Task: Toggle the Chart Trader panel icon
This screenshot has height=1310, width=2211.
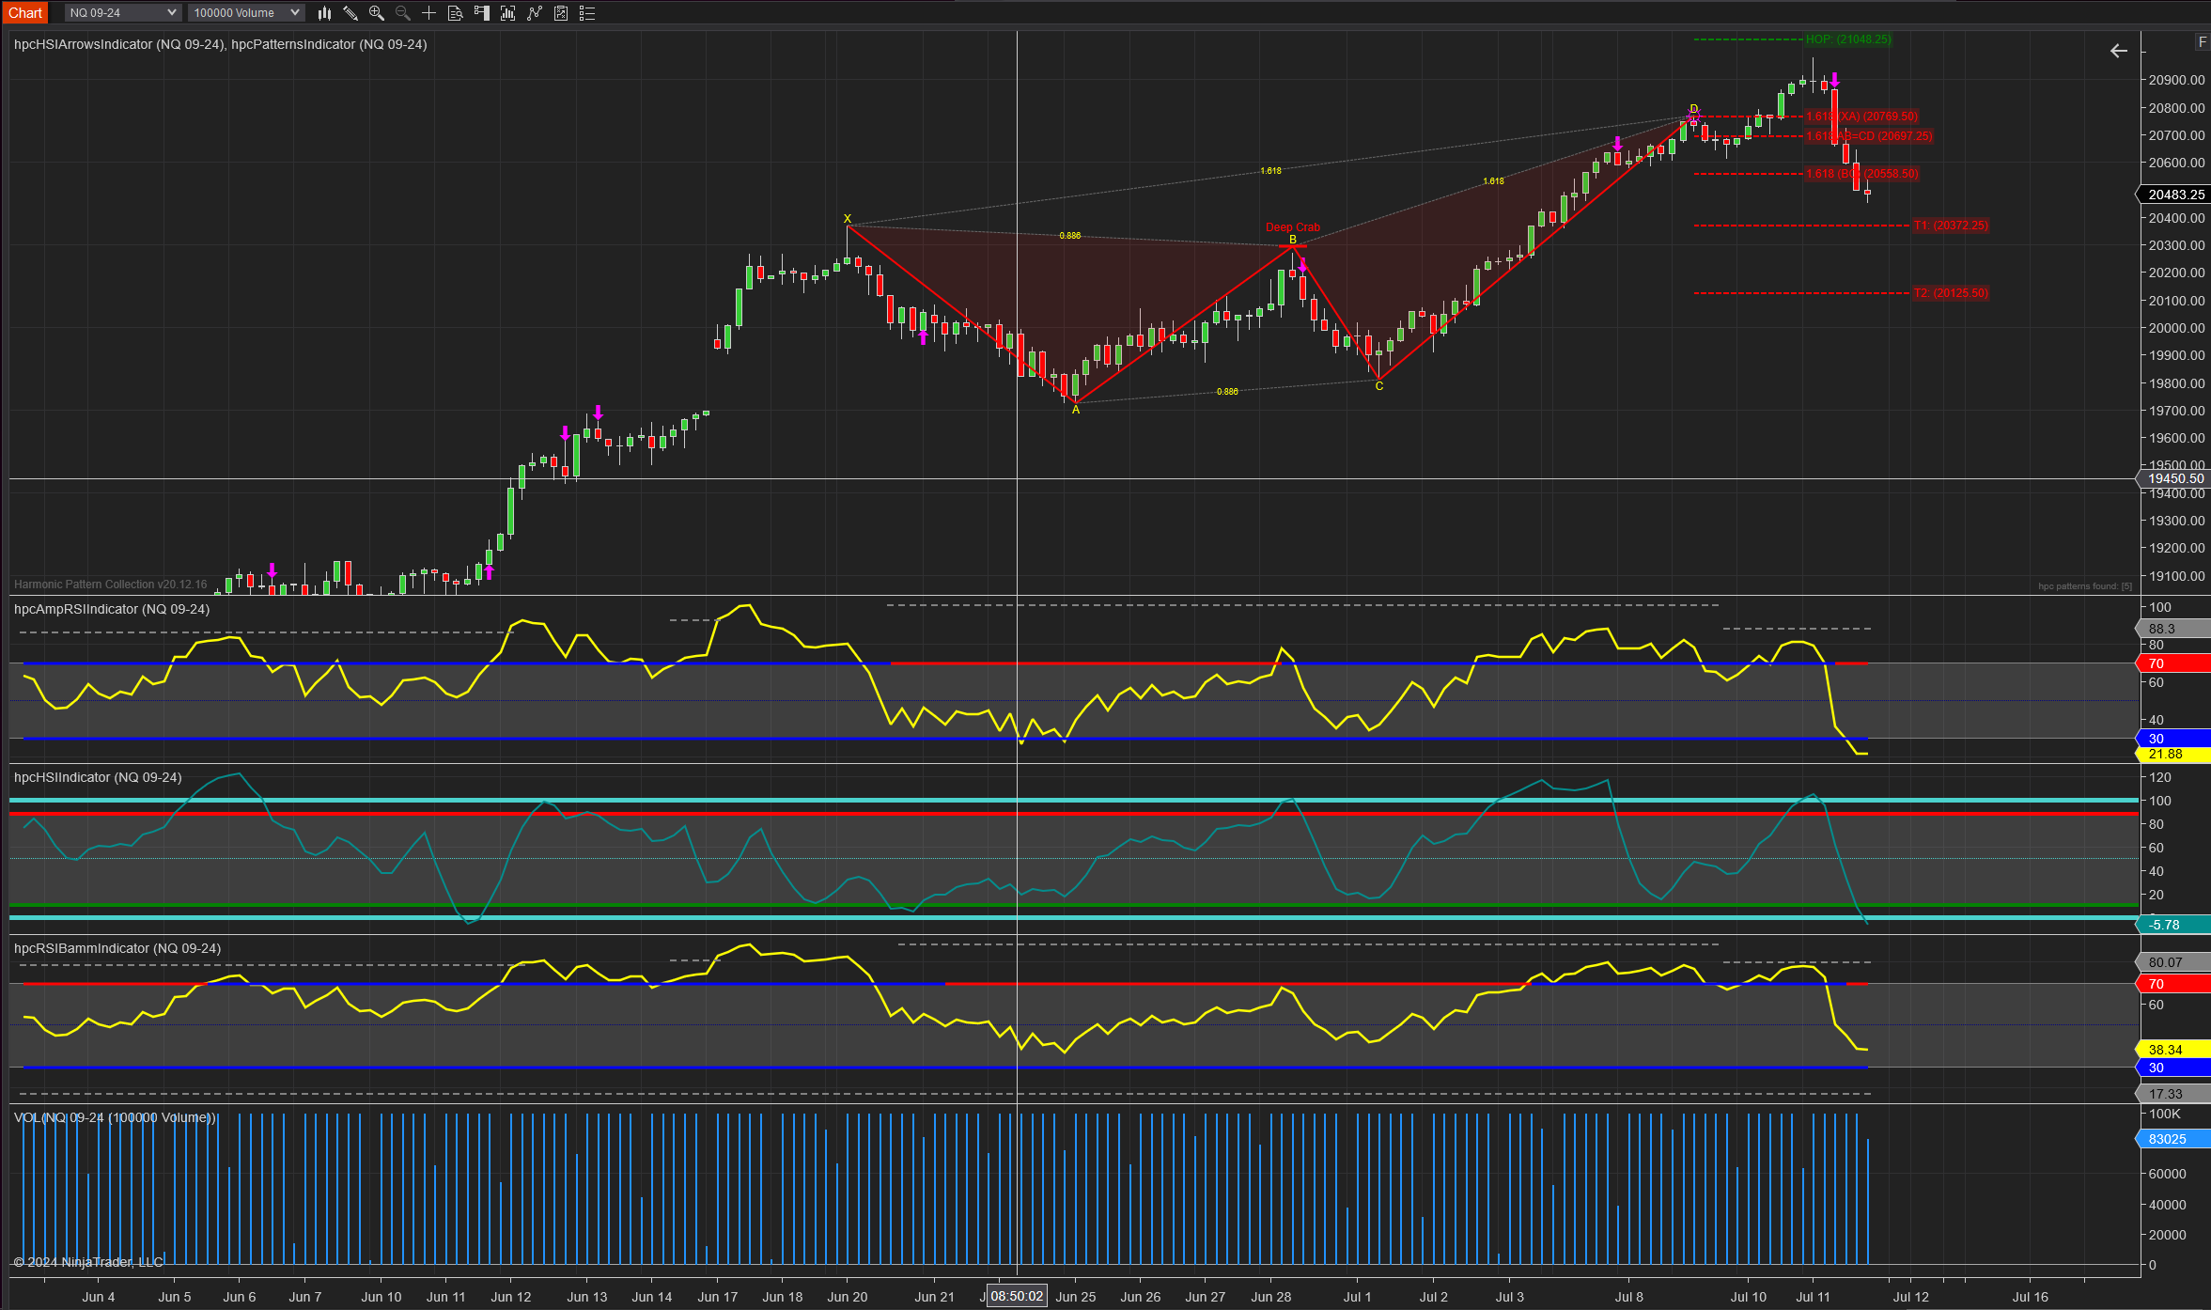Action: pos(482,13)
